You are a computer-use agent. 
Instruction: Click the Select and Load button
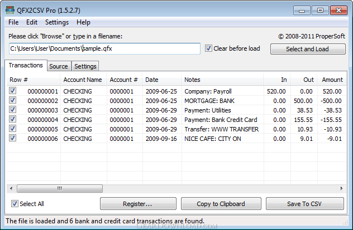point(308,49)
